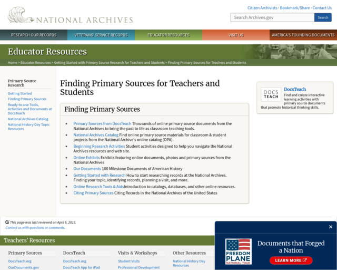Open footer DocsTeach.org under DocsTeach column
337x270 pixels.
click(75, 261)
